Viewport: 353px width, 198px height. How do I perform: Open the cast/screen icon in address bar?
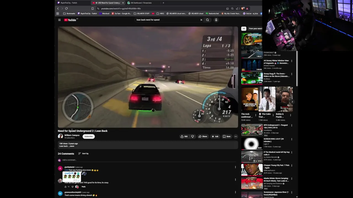[x=228, y=9]
